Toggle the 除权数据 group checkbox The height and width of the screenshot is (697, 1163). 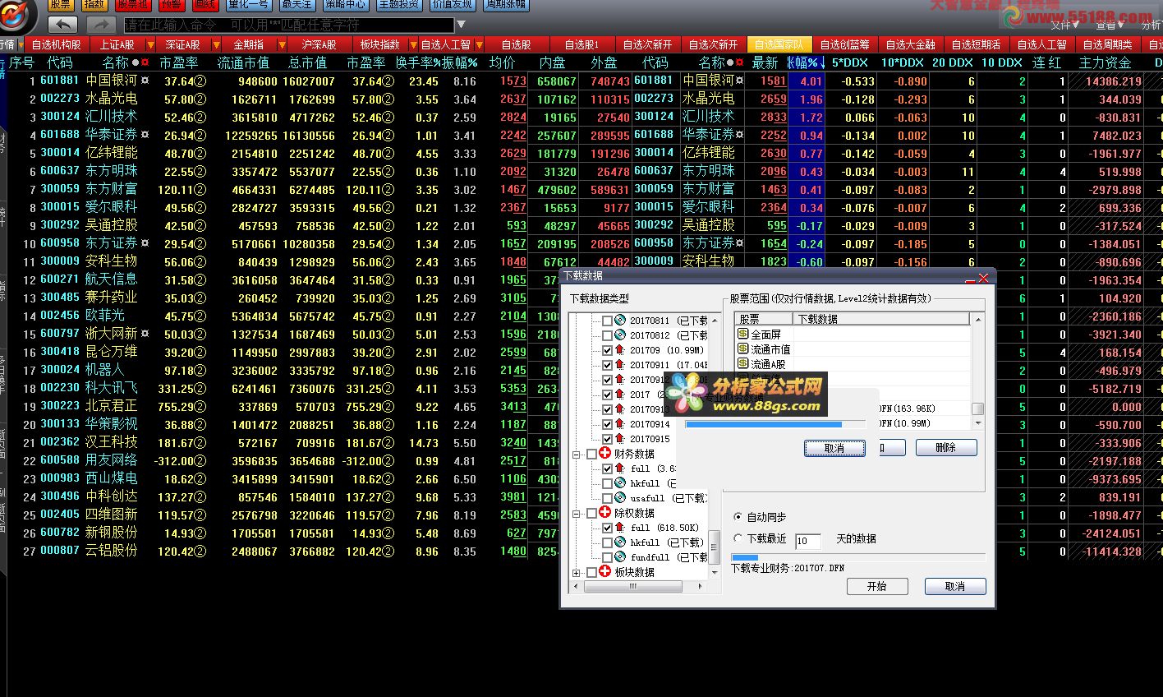pos(592,513)
